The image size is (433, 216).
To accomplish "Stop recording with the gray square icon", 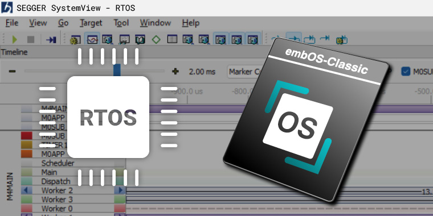I will click(31, 40).
